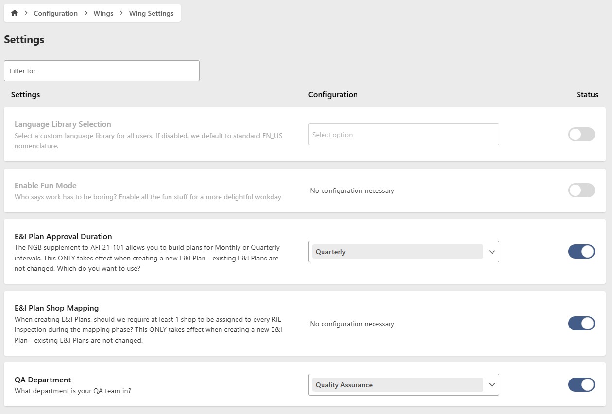Viewport: 612px width, 414px height.
Task: Disable E&I Plan Approval Duration
Action: [x=581, y=251]
